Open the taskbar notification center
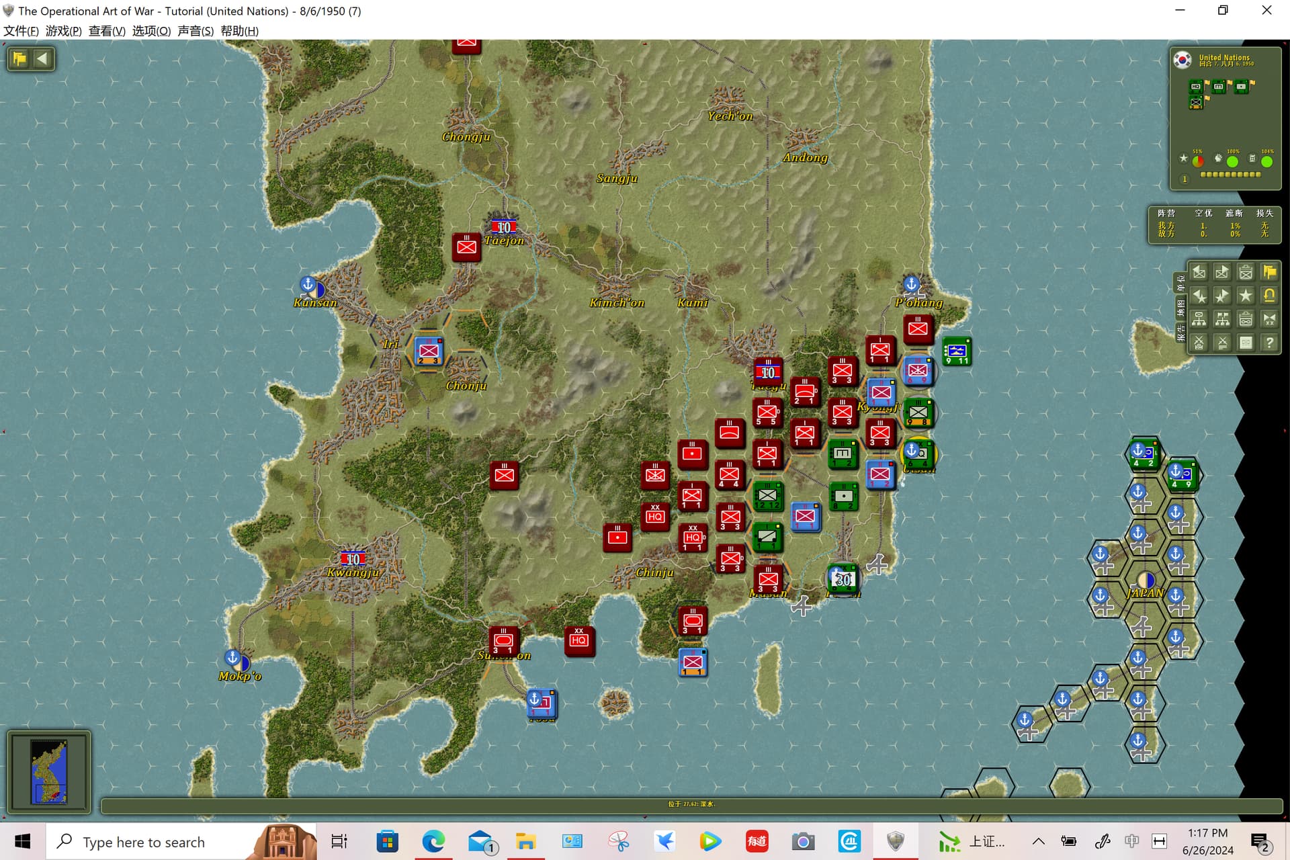 (1260, 842)
